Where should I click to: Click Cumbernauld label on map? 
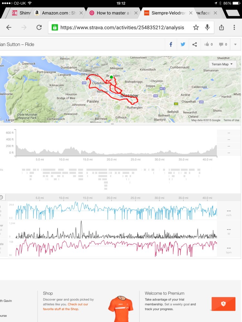[179, 67]
